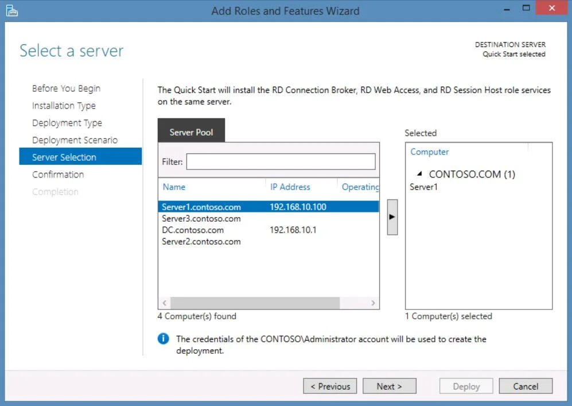Click the Name column header
Viewport: 572px width, 406px height.
173,187
